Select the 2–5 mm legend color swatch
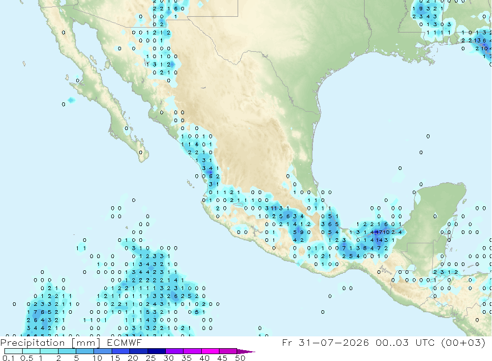The image size is (492, 361). [67, 351]
